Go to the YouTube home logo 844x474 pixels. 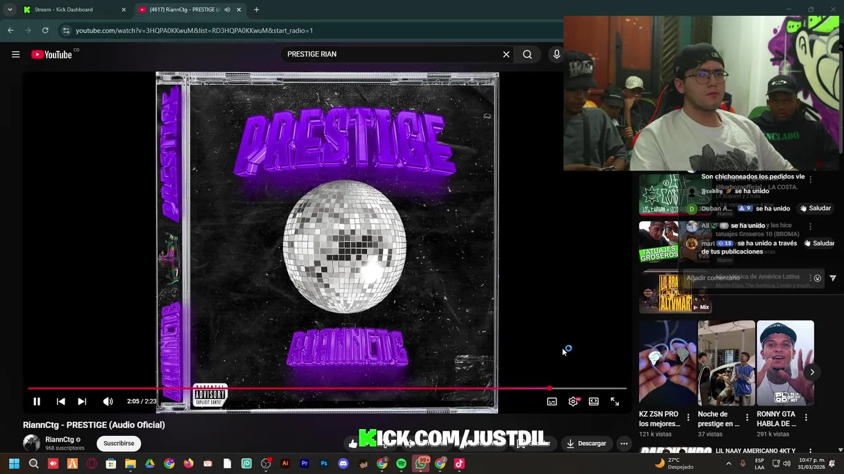(52, 55)
